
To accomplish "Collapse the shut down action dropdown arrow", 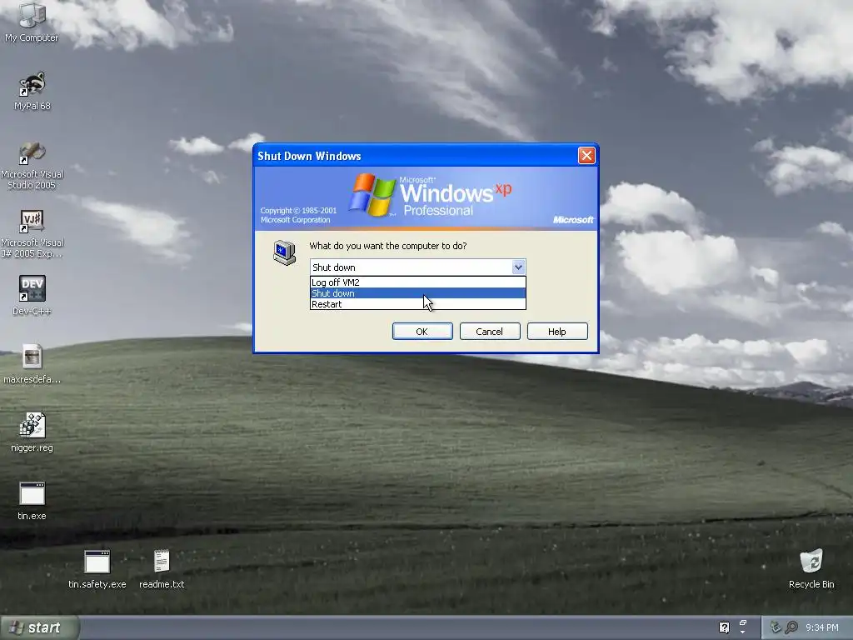I will pyautogui.click(x=518, y=267).
